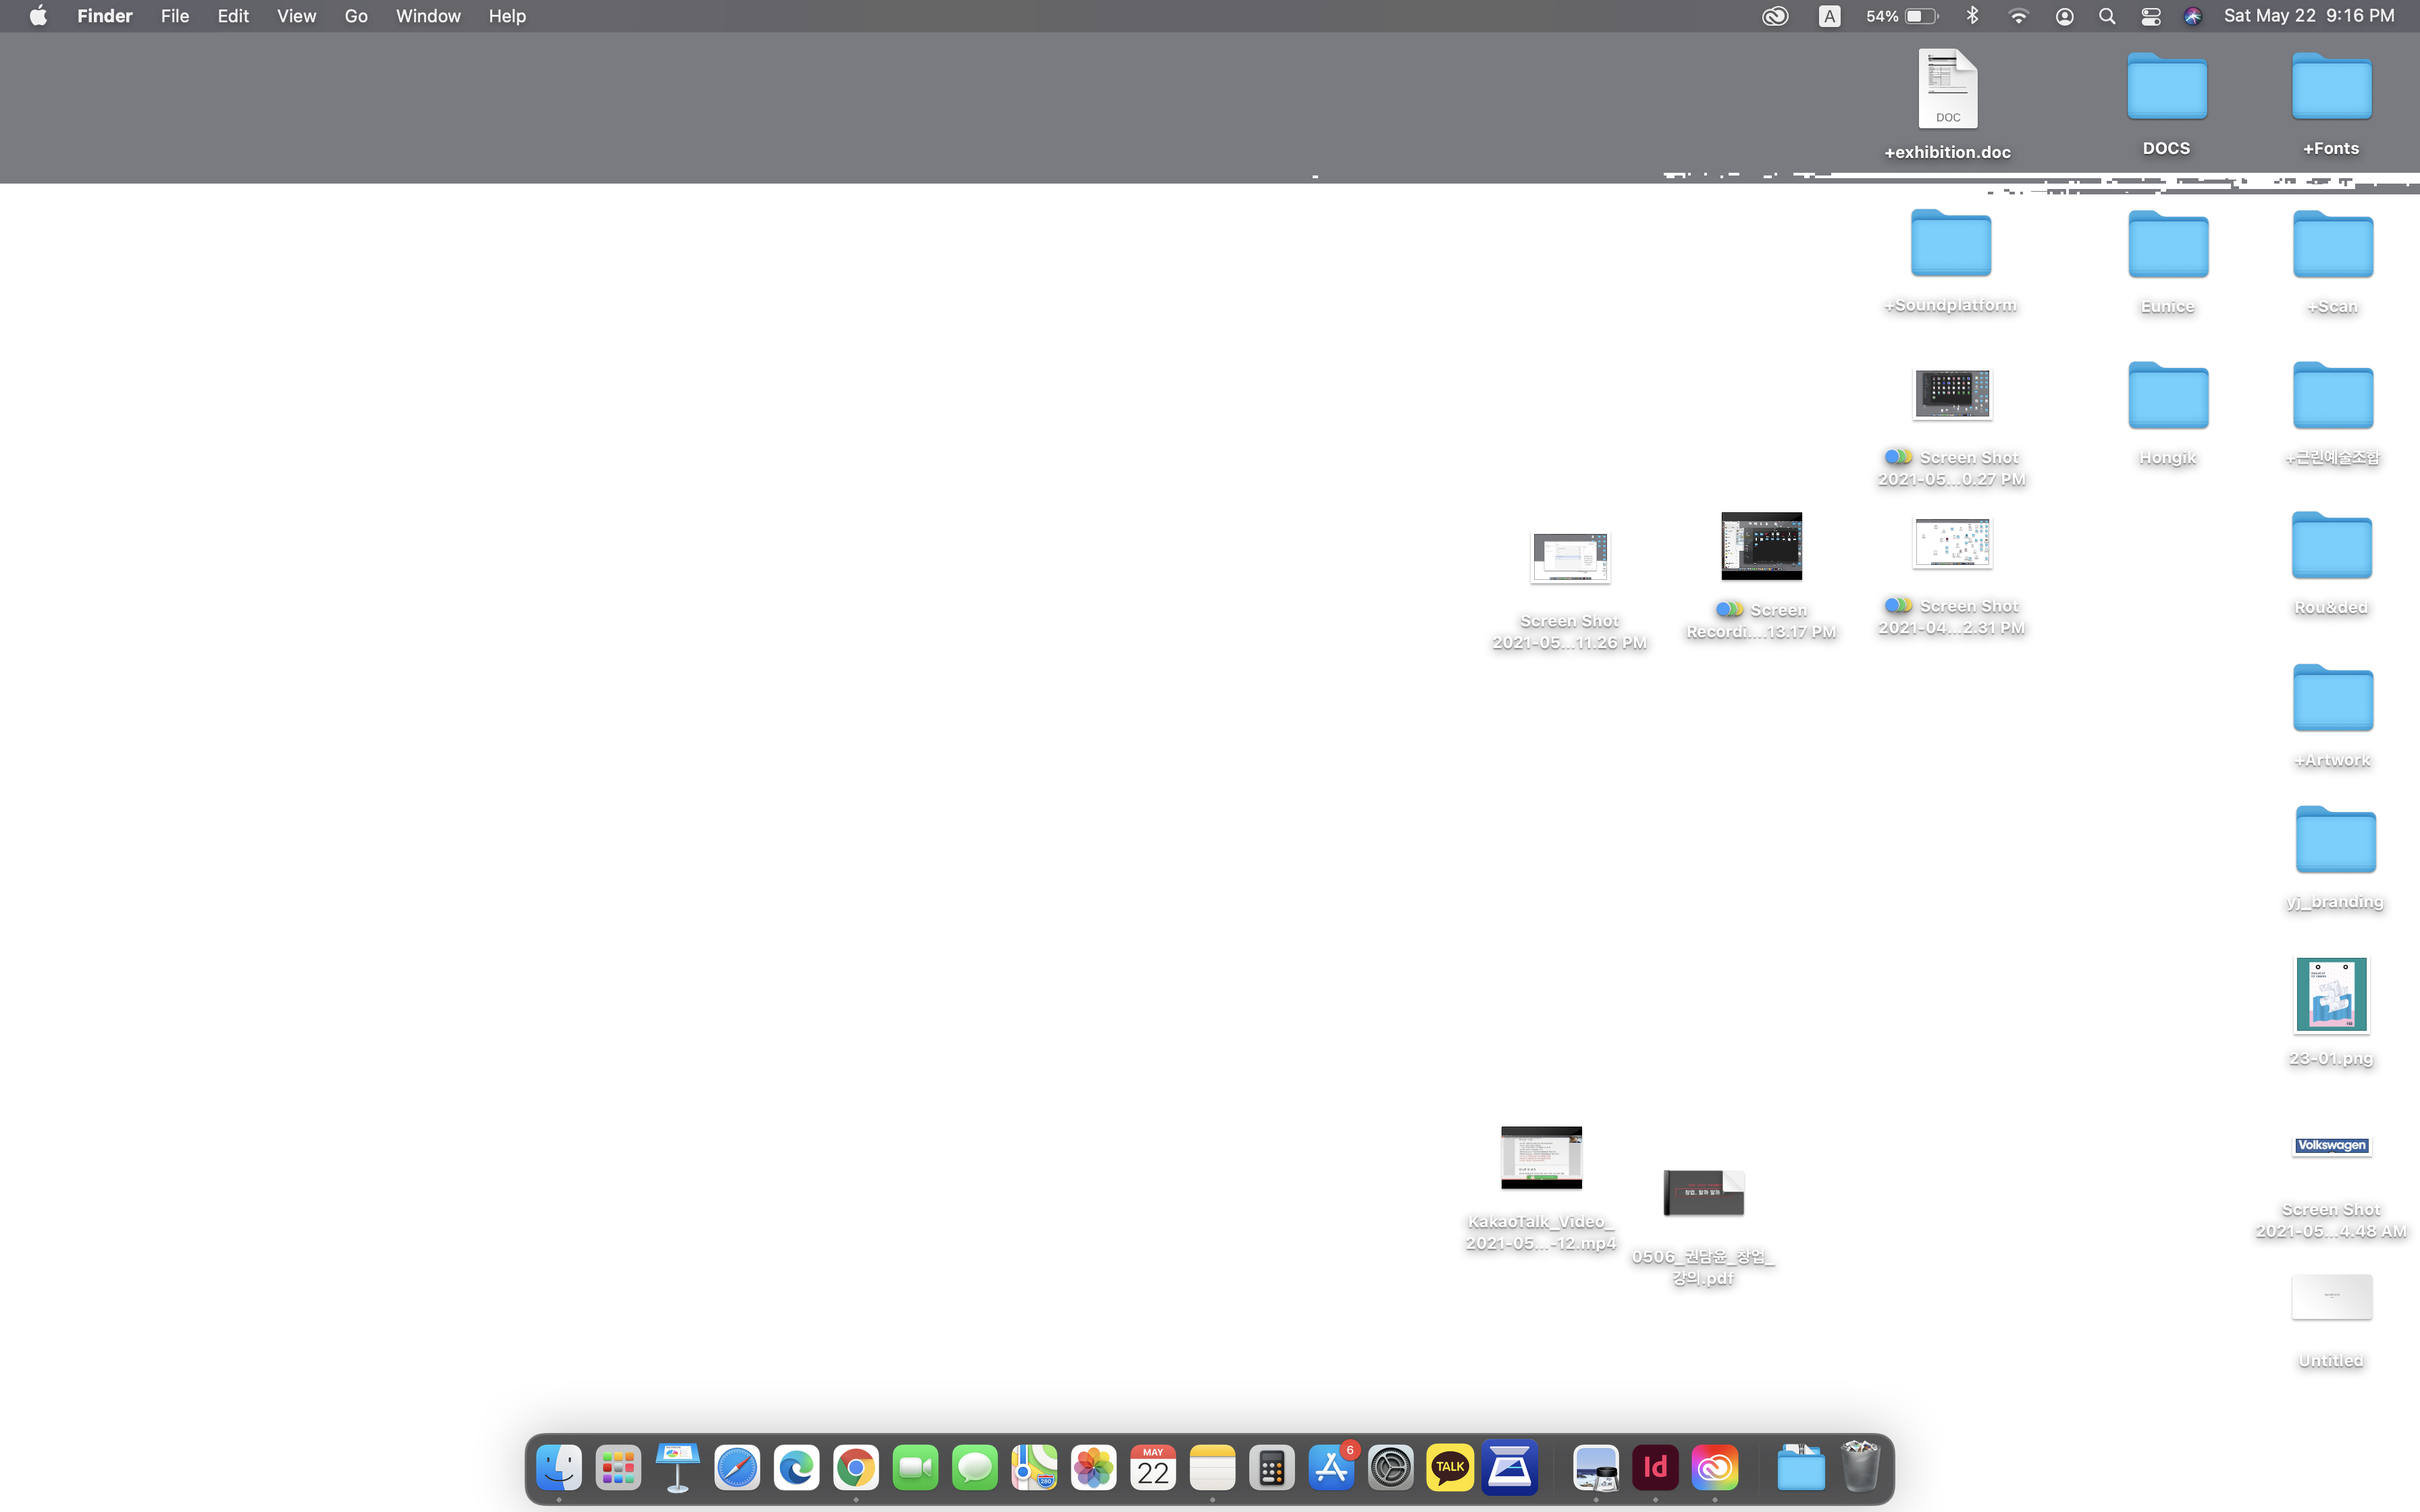
Task: Toggle the Bluetooth status menu
Action: [1972, 16]
